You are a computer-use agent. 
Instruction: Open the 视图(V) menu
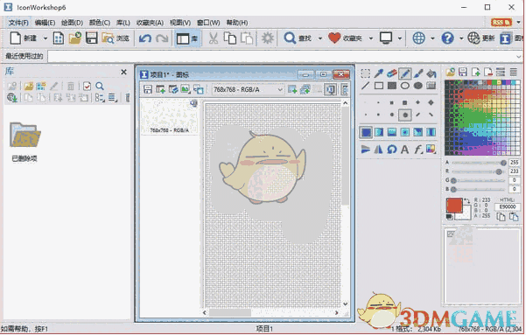pos(180,23)
